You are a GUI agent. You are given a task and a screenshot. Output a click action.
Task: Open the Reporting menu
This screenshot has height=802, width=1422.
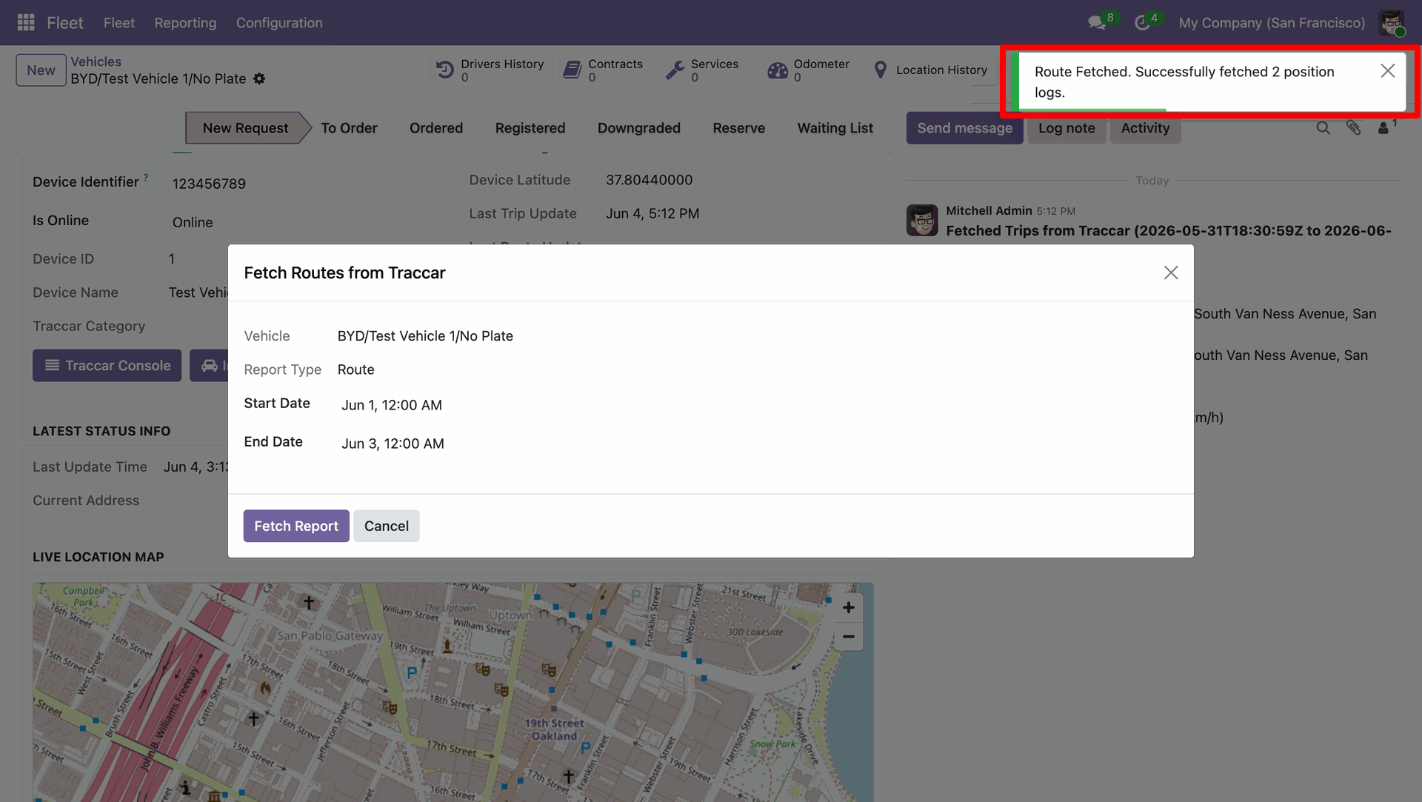(x=185, y=23)
